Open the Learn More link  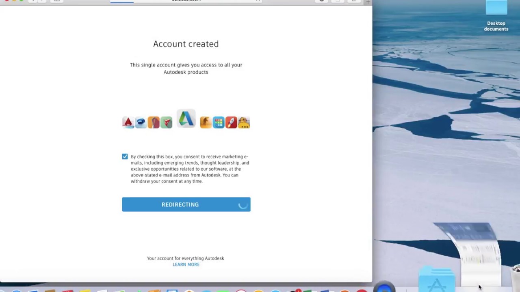186,264
